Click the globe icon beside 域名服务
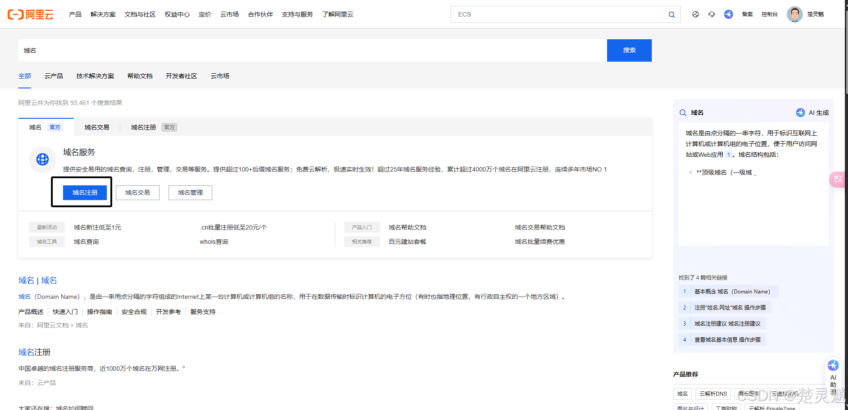Image resolution: width=848 pixels, height=410 pixels. tap(42, 159)
